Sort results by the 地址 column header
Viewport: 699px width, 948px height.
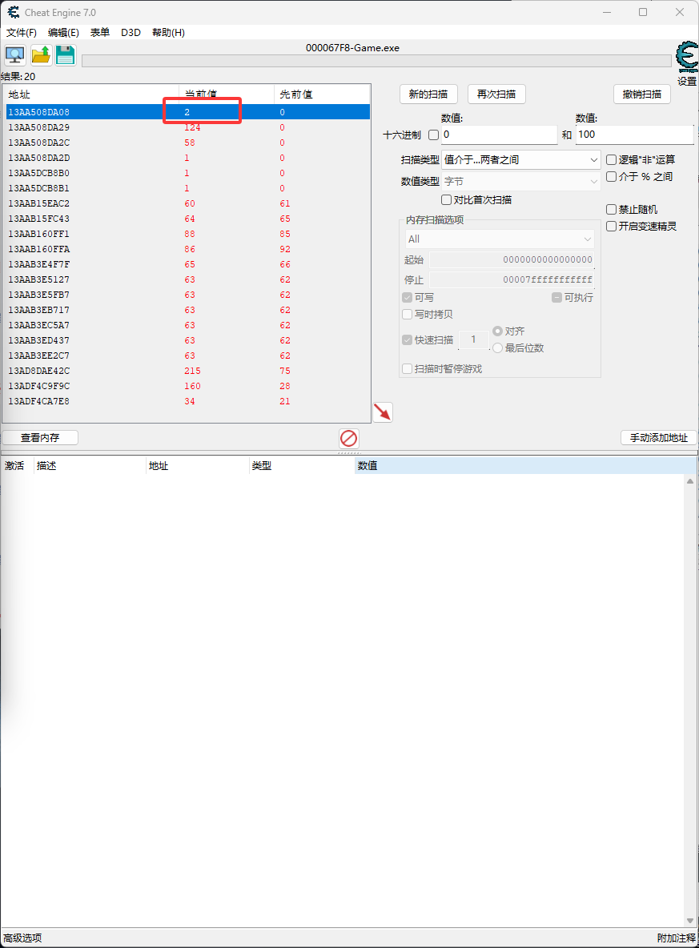[91, 94]
